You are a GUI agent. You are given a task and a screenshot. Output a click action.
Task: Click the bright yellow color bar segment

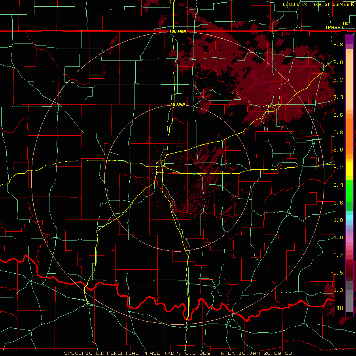349,169
